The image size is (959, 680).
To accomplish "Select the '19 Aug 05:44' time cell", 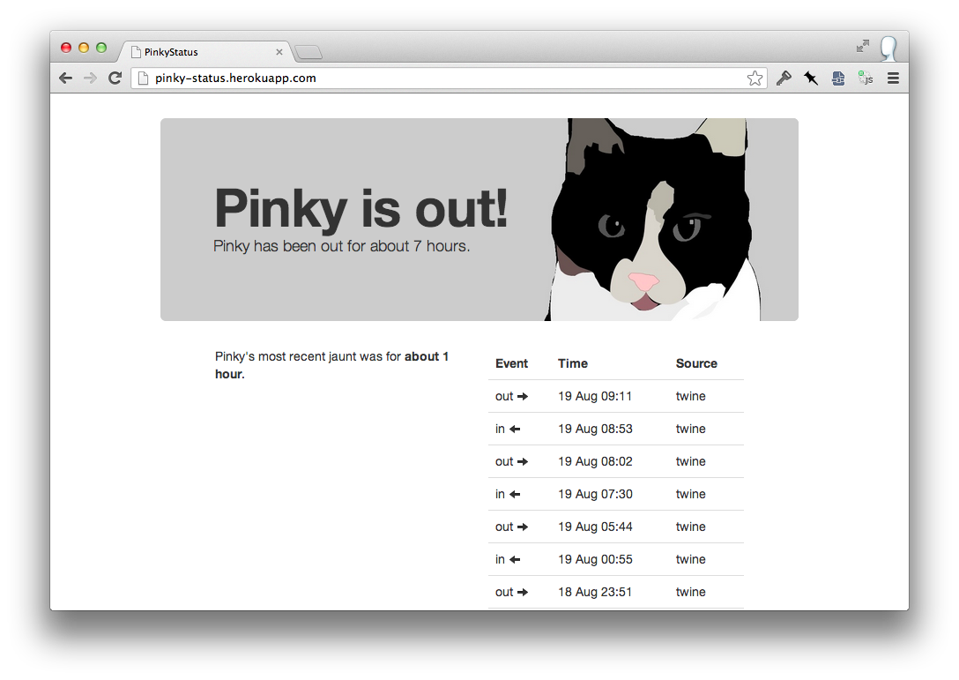I will coord(595,527).
